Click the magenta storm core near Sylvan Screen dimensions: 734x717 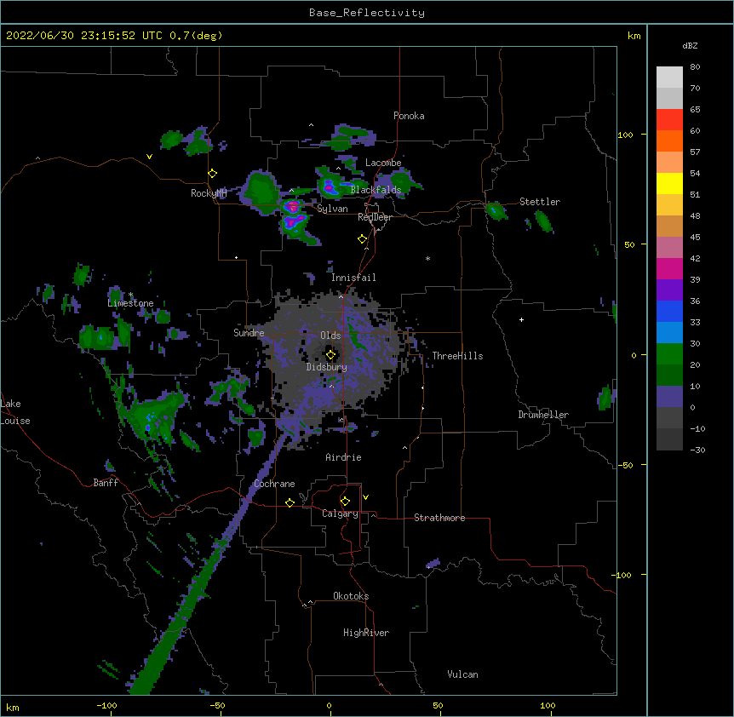[x=293, y=206]
